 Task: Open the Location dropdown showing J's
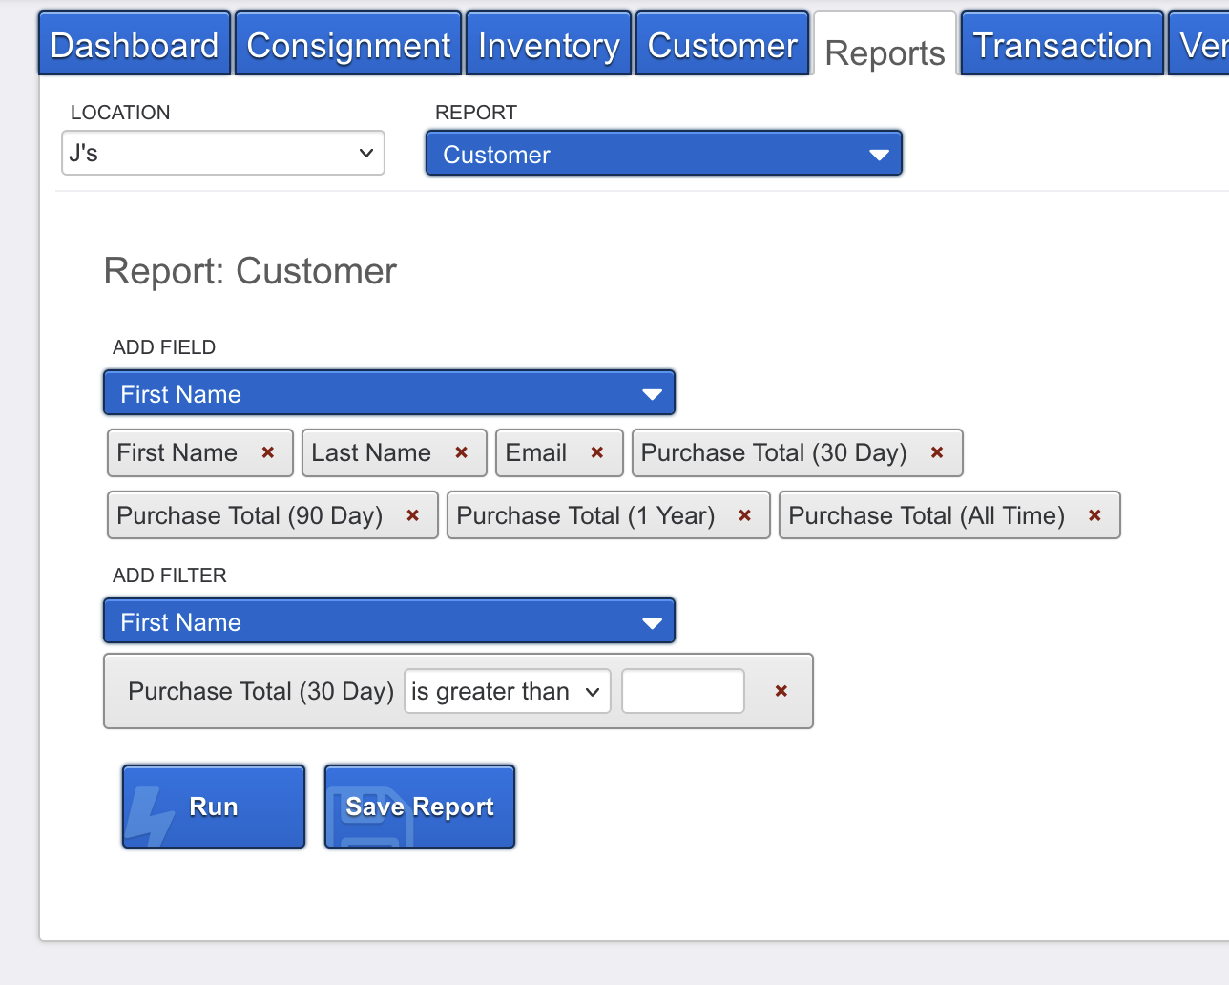(x=223, y=153)
